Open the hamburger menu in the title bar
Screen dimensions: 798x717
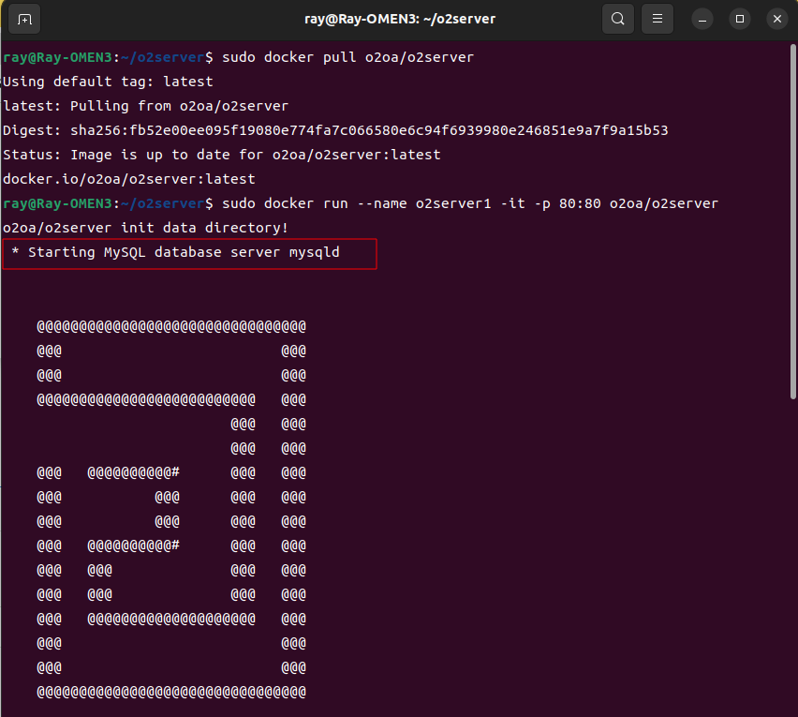coord(658,19)
